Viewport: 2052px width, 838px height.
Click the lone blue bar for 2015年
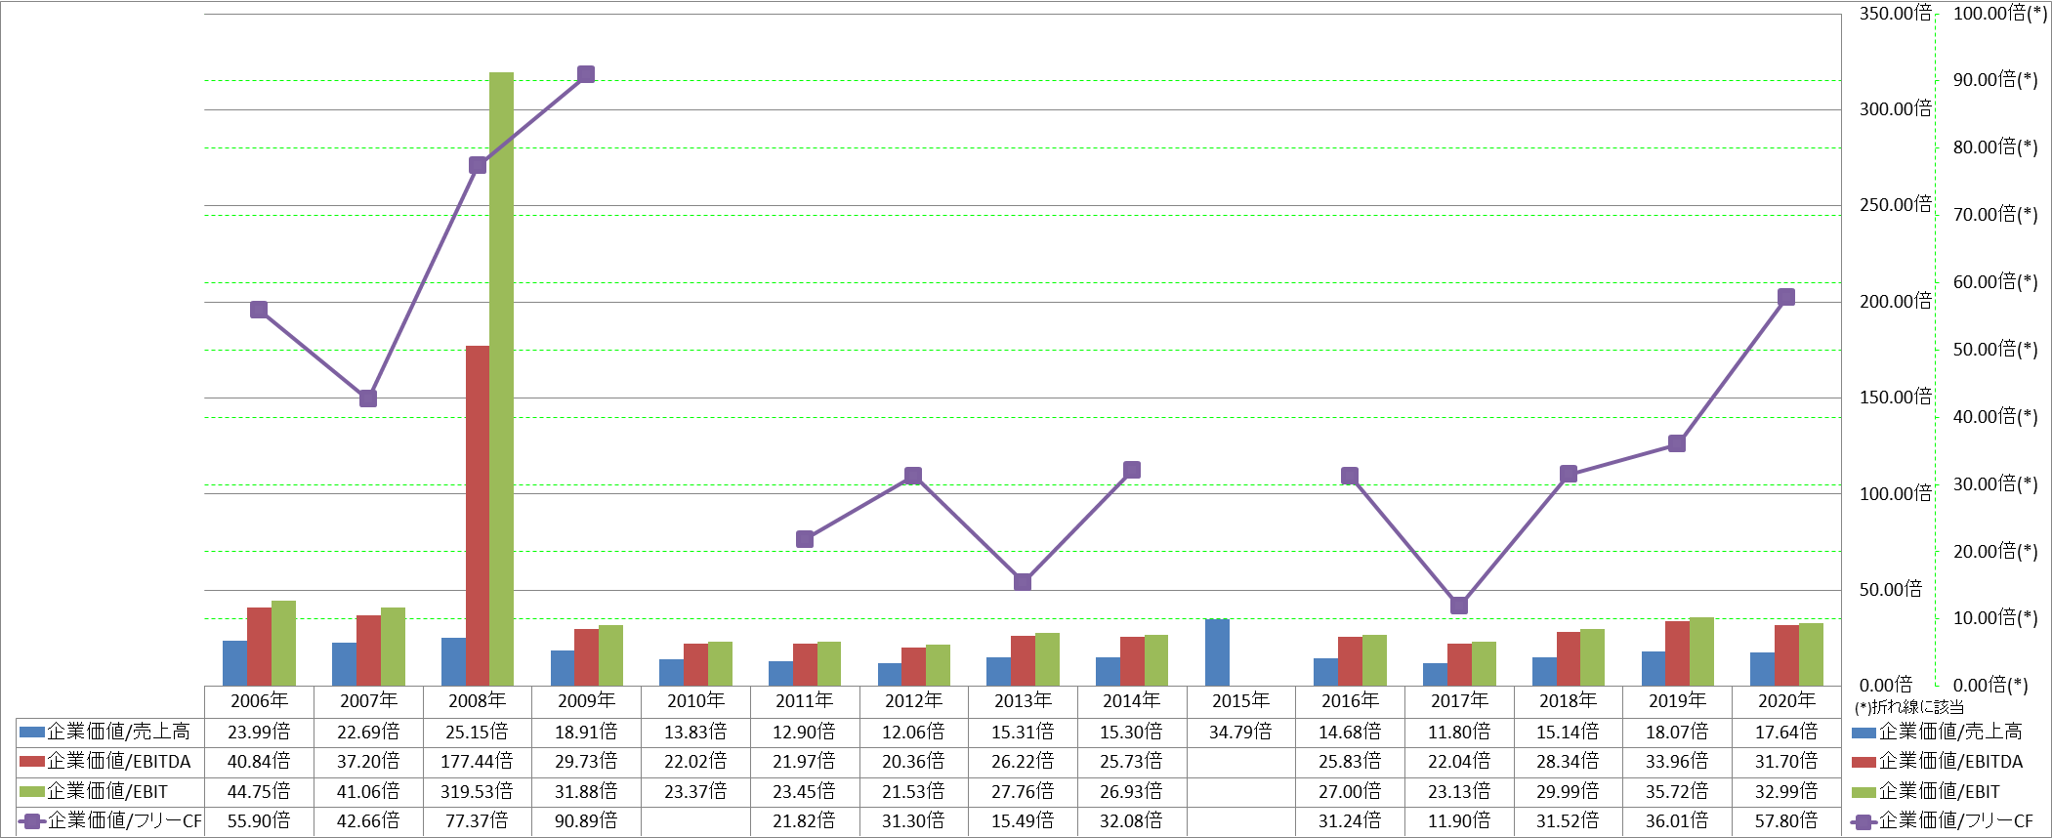[x=1217, y=652]
